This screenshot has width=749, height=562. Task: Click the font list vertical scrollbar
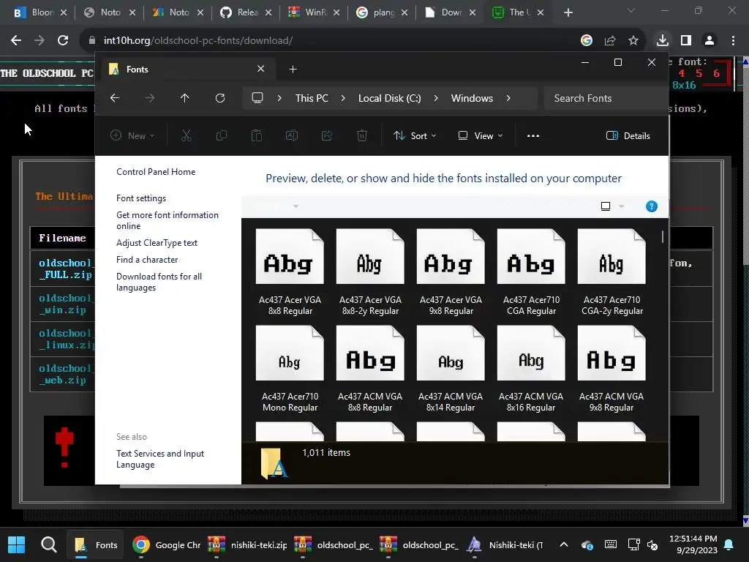663,236
